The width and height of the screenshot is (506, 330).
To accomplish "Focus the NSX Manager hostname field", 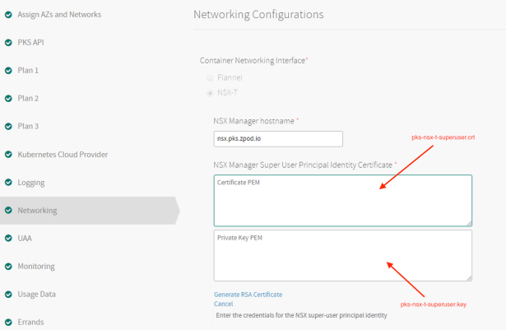I will tap(277, 139).
